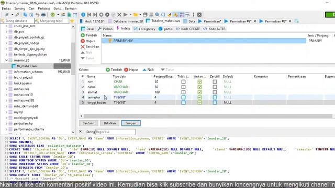Open new query tab icon
The image size is (335, 188).
(297, 21)
